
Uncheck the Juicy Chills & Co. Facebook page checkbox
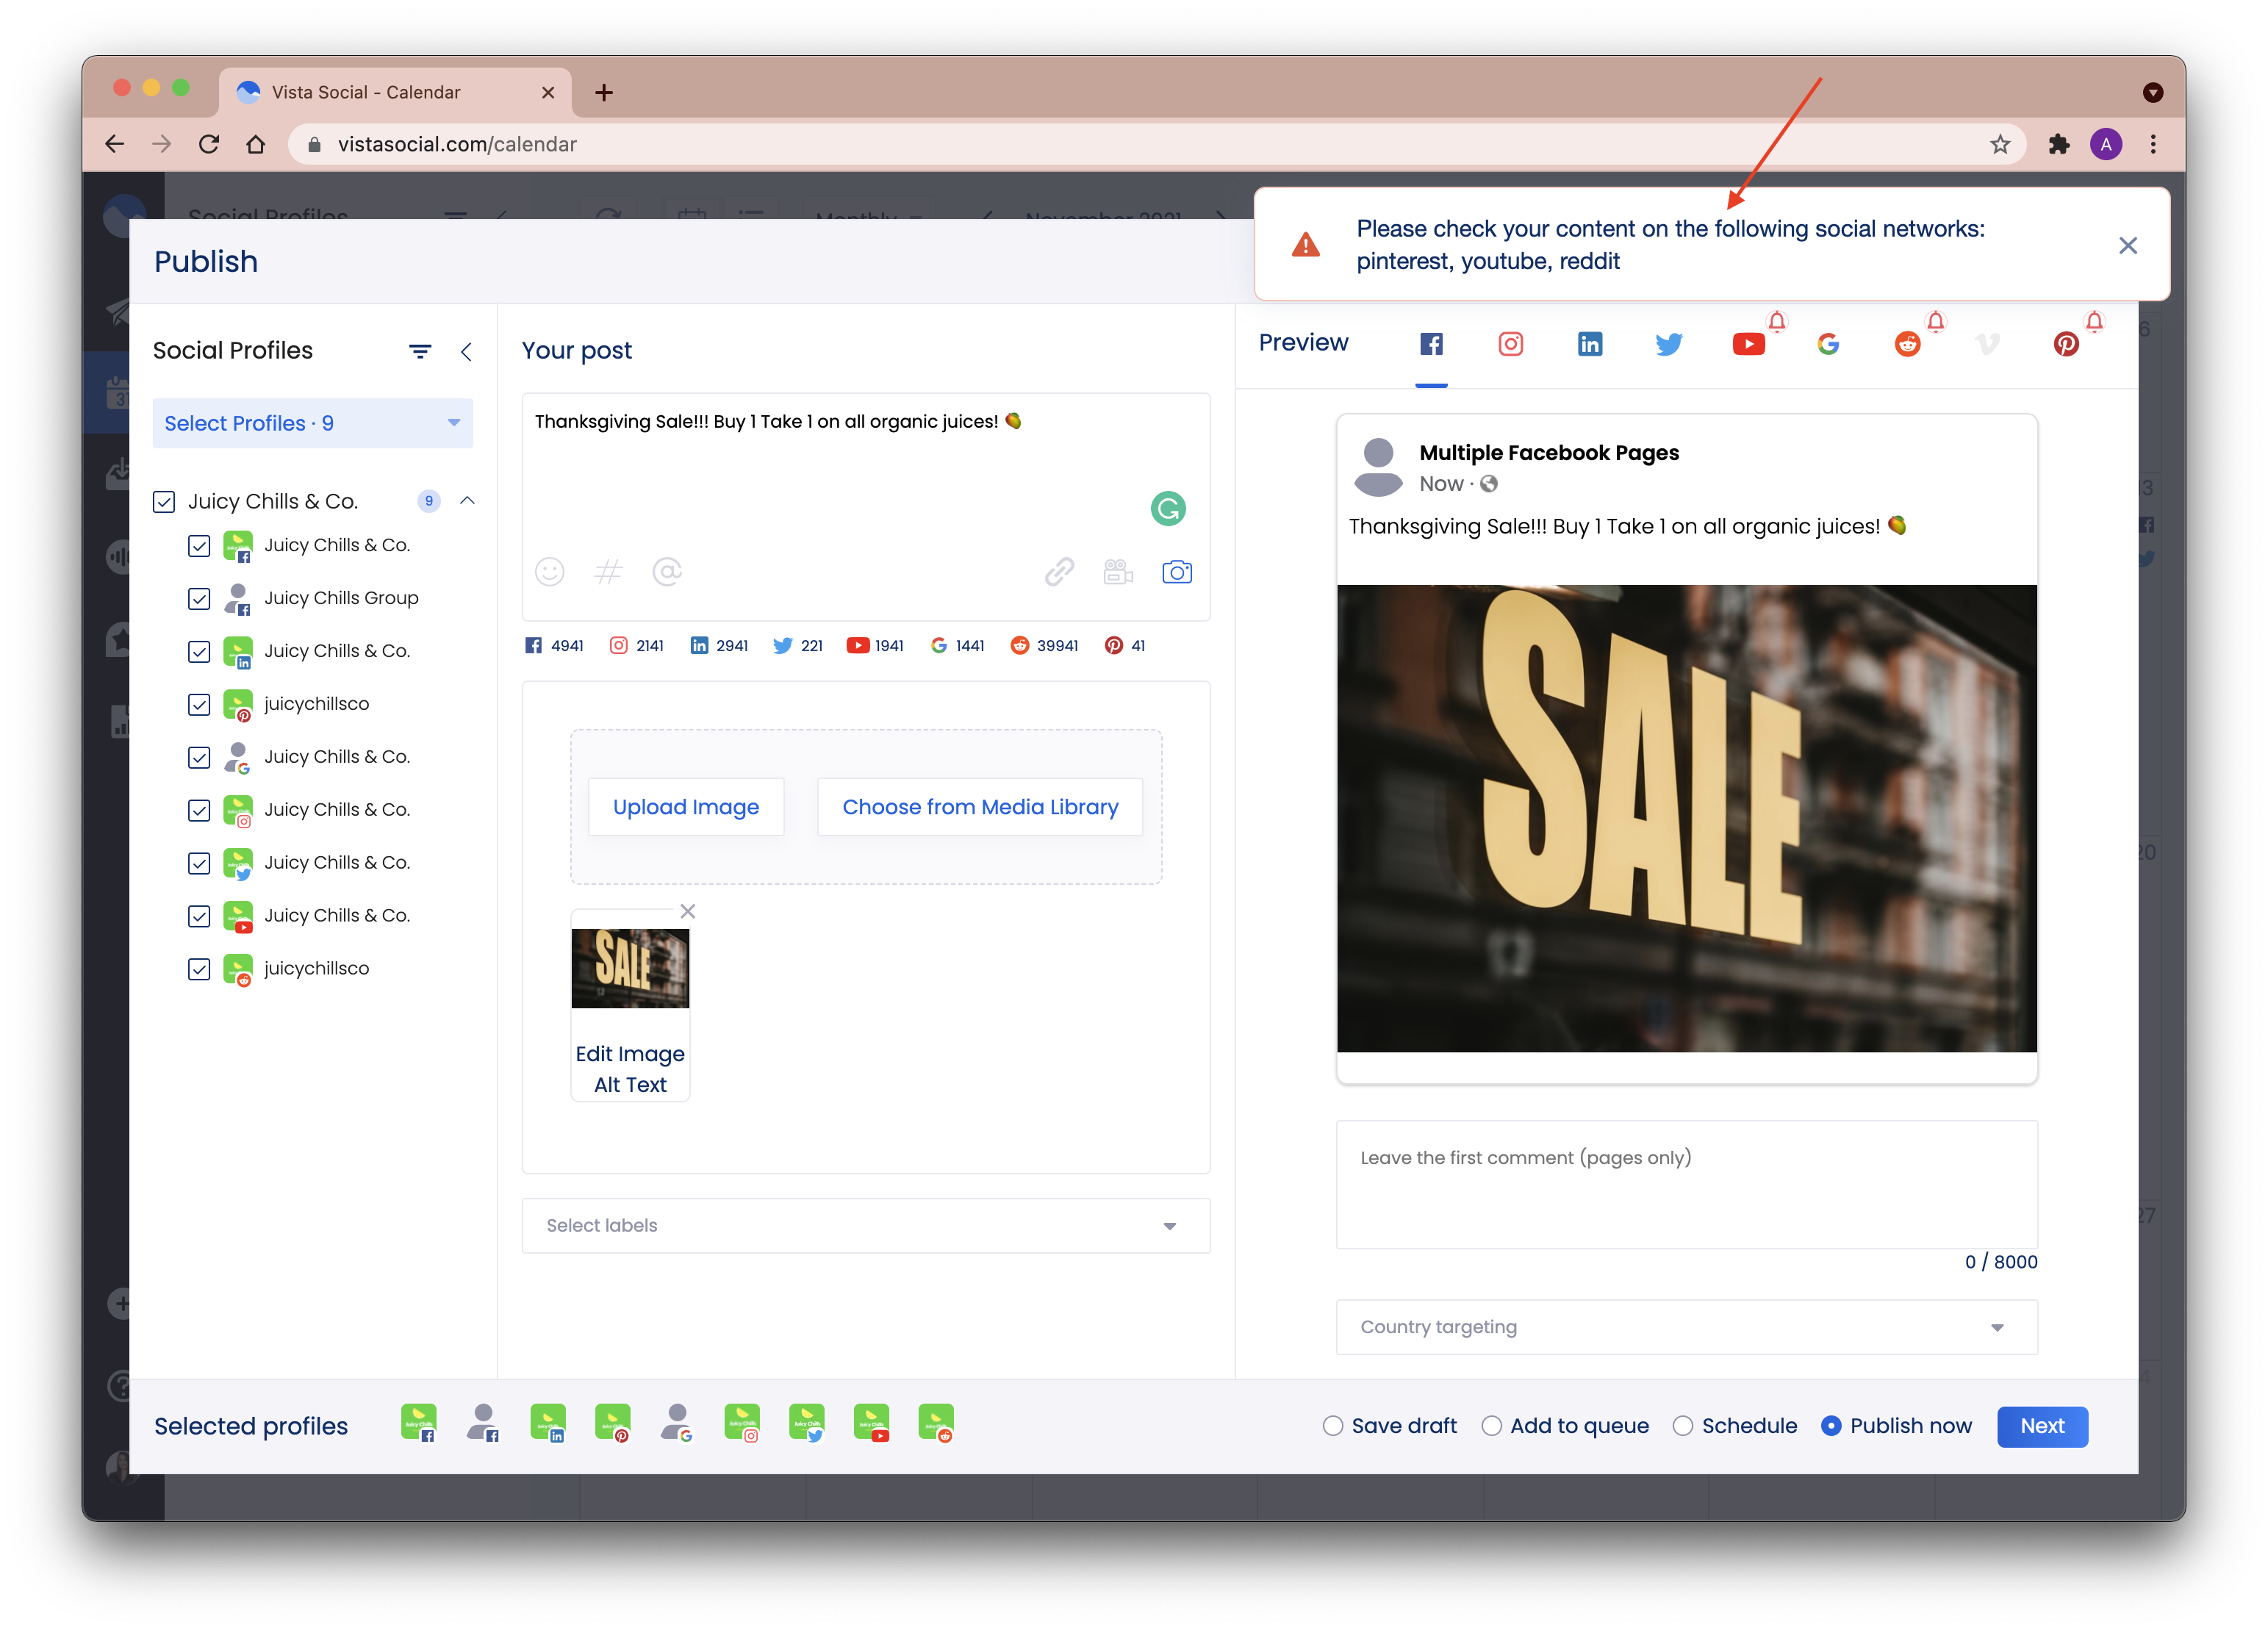199,545
